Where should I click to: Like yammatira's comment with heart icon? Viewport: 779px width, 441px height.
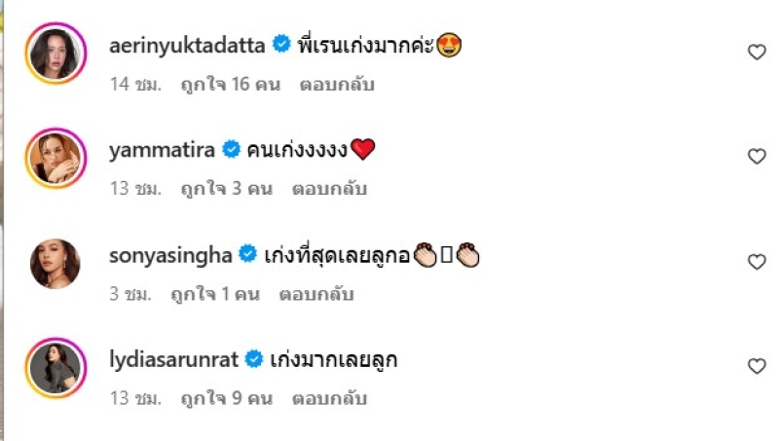point(757,157)
